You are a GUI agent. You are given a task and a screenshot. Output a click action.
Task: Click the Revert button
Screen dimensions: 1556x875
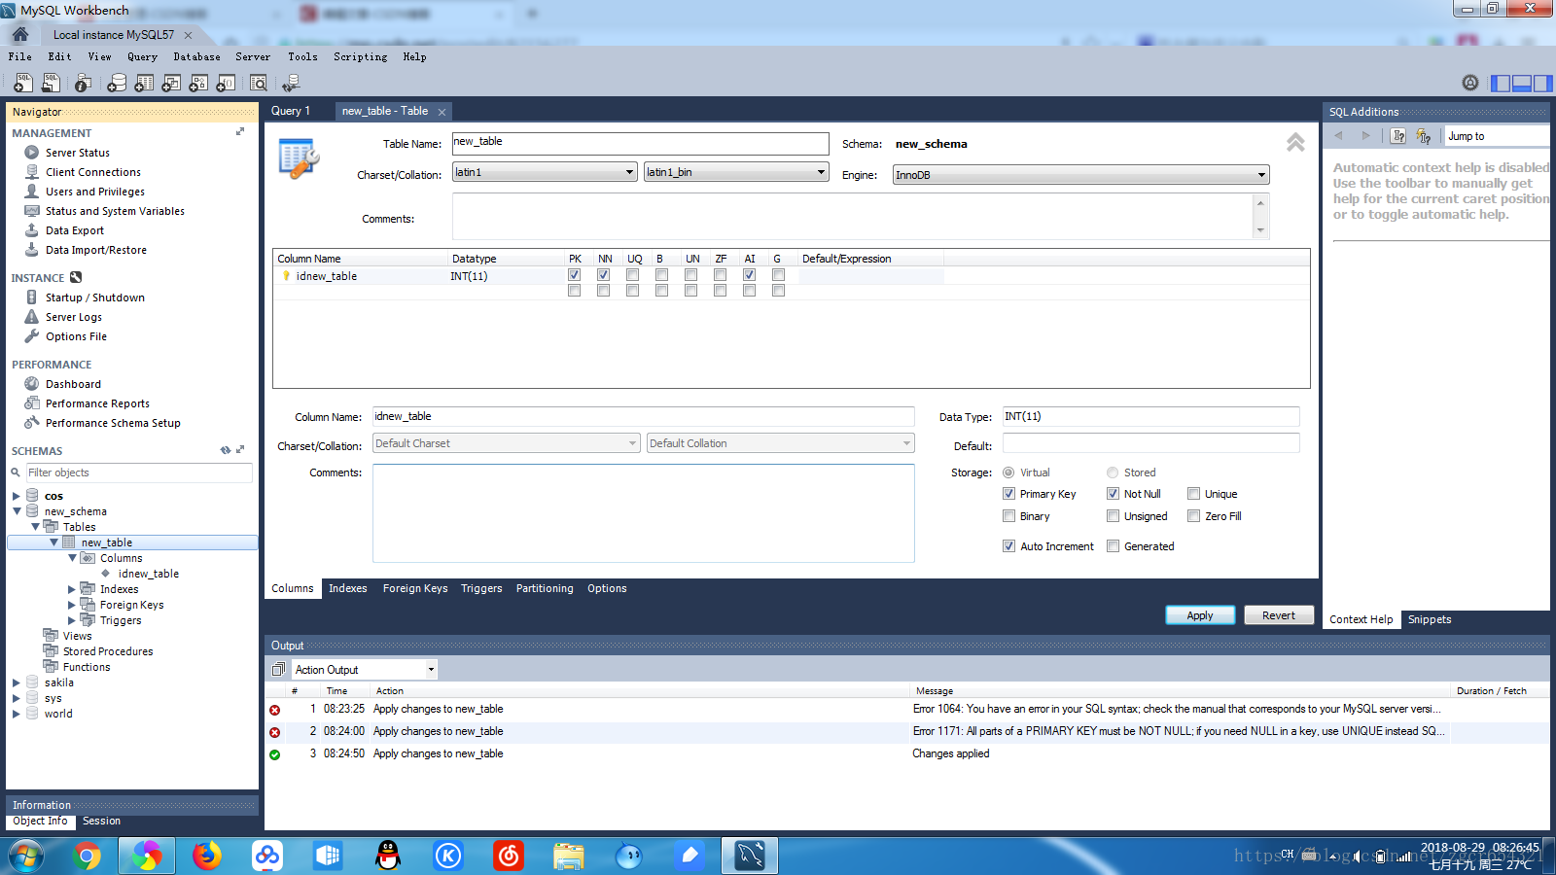pyautogui.click(x=1279, y=615)
